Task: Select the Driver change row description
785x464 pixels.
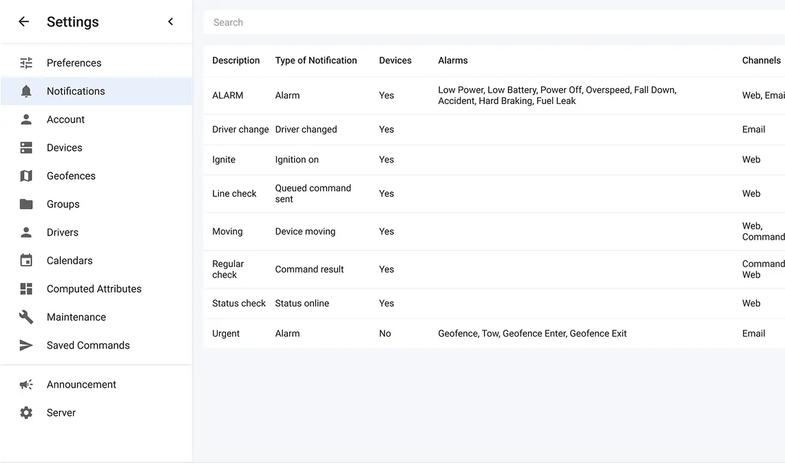Action: [240, 129]
